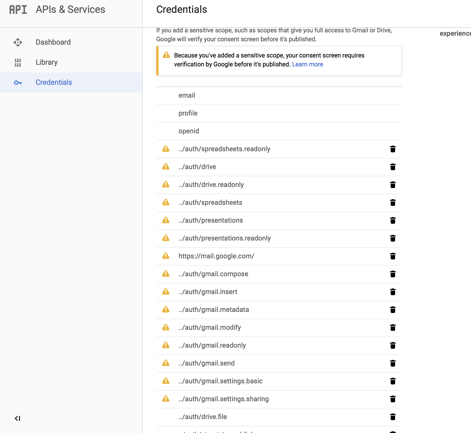
Task: Remove the ../auth/drive scope via trash icon
Action: 393,167
